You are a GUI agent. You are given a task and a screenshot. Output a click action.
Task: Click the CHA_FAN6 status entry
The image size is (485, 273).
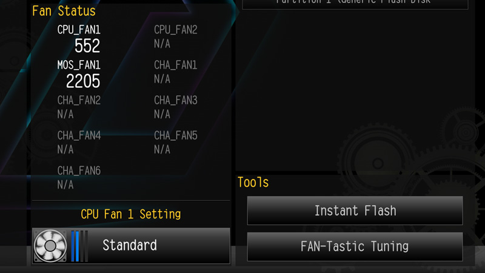79,178
